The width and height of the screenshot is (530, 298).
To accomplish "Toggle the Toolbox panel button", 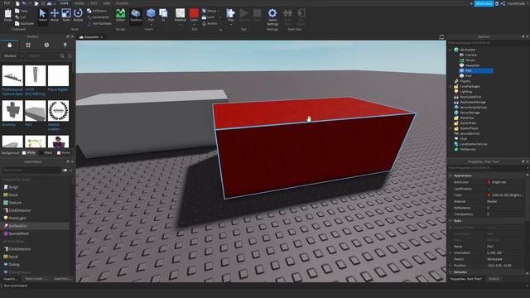I will tap(136, 16).
